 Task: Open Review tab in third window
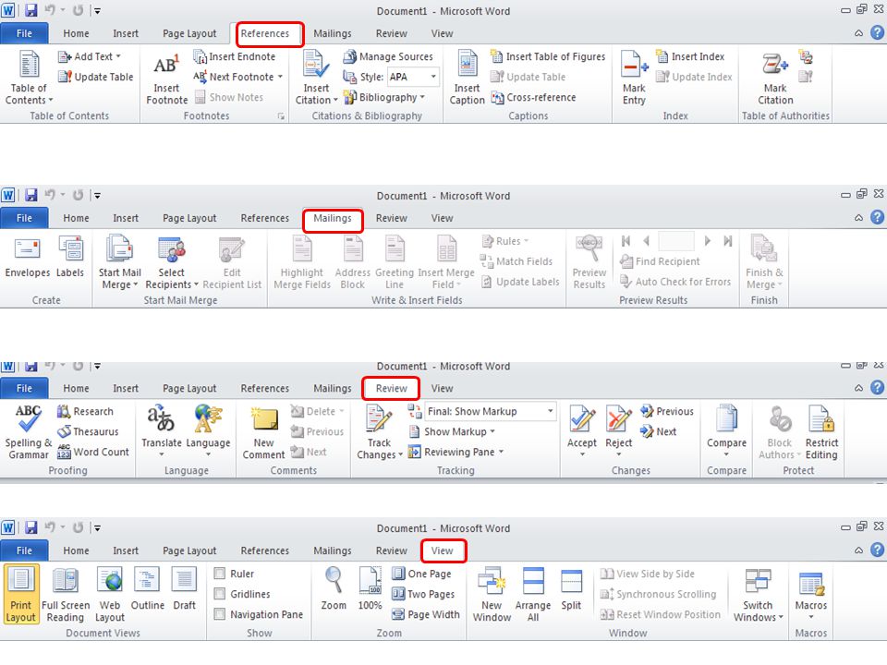coord(392,389)
